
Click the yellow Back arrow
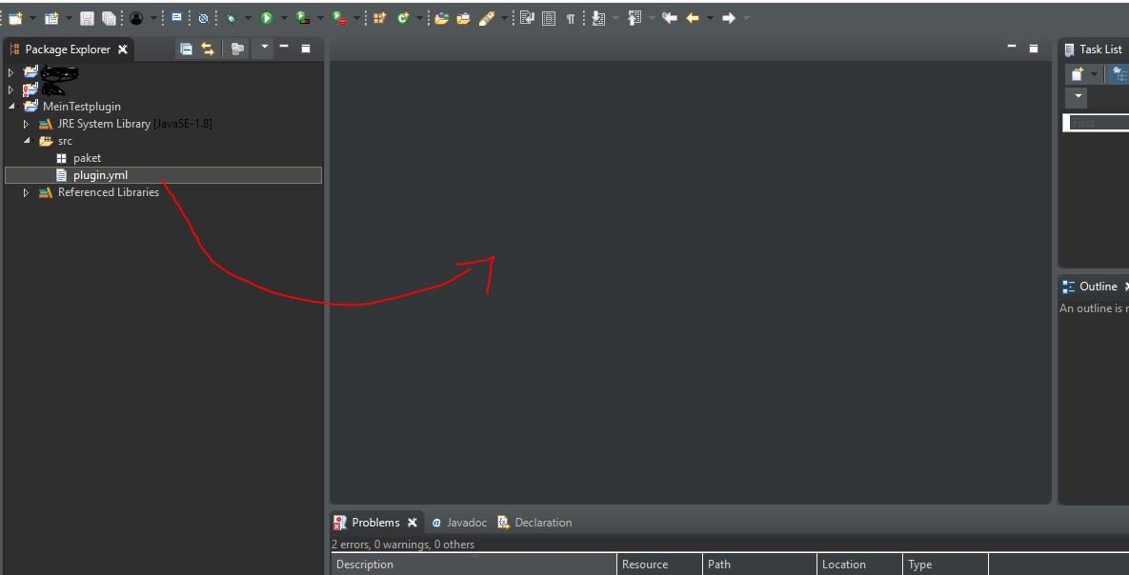[693, 18]
